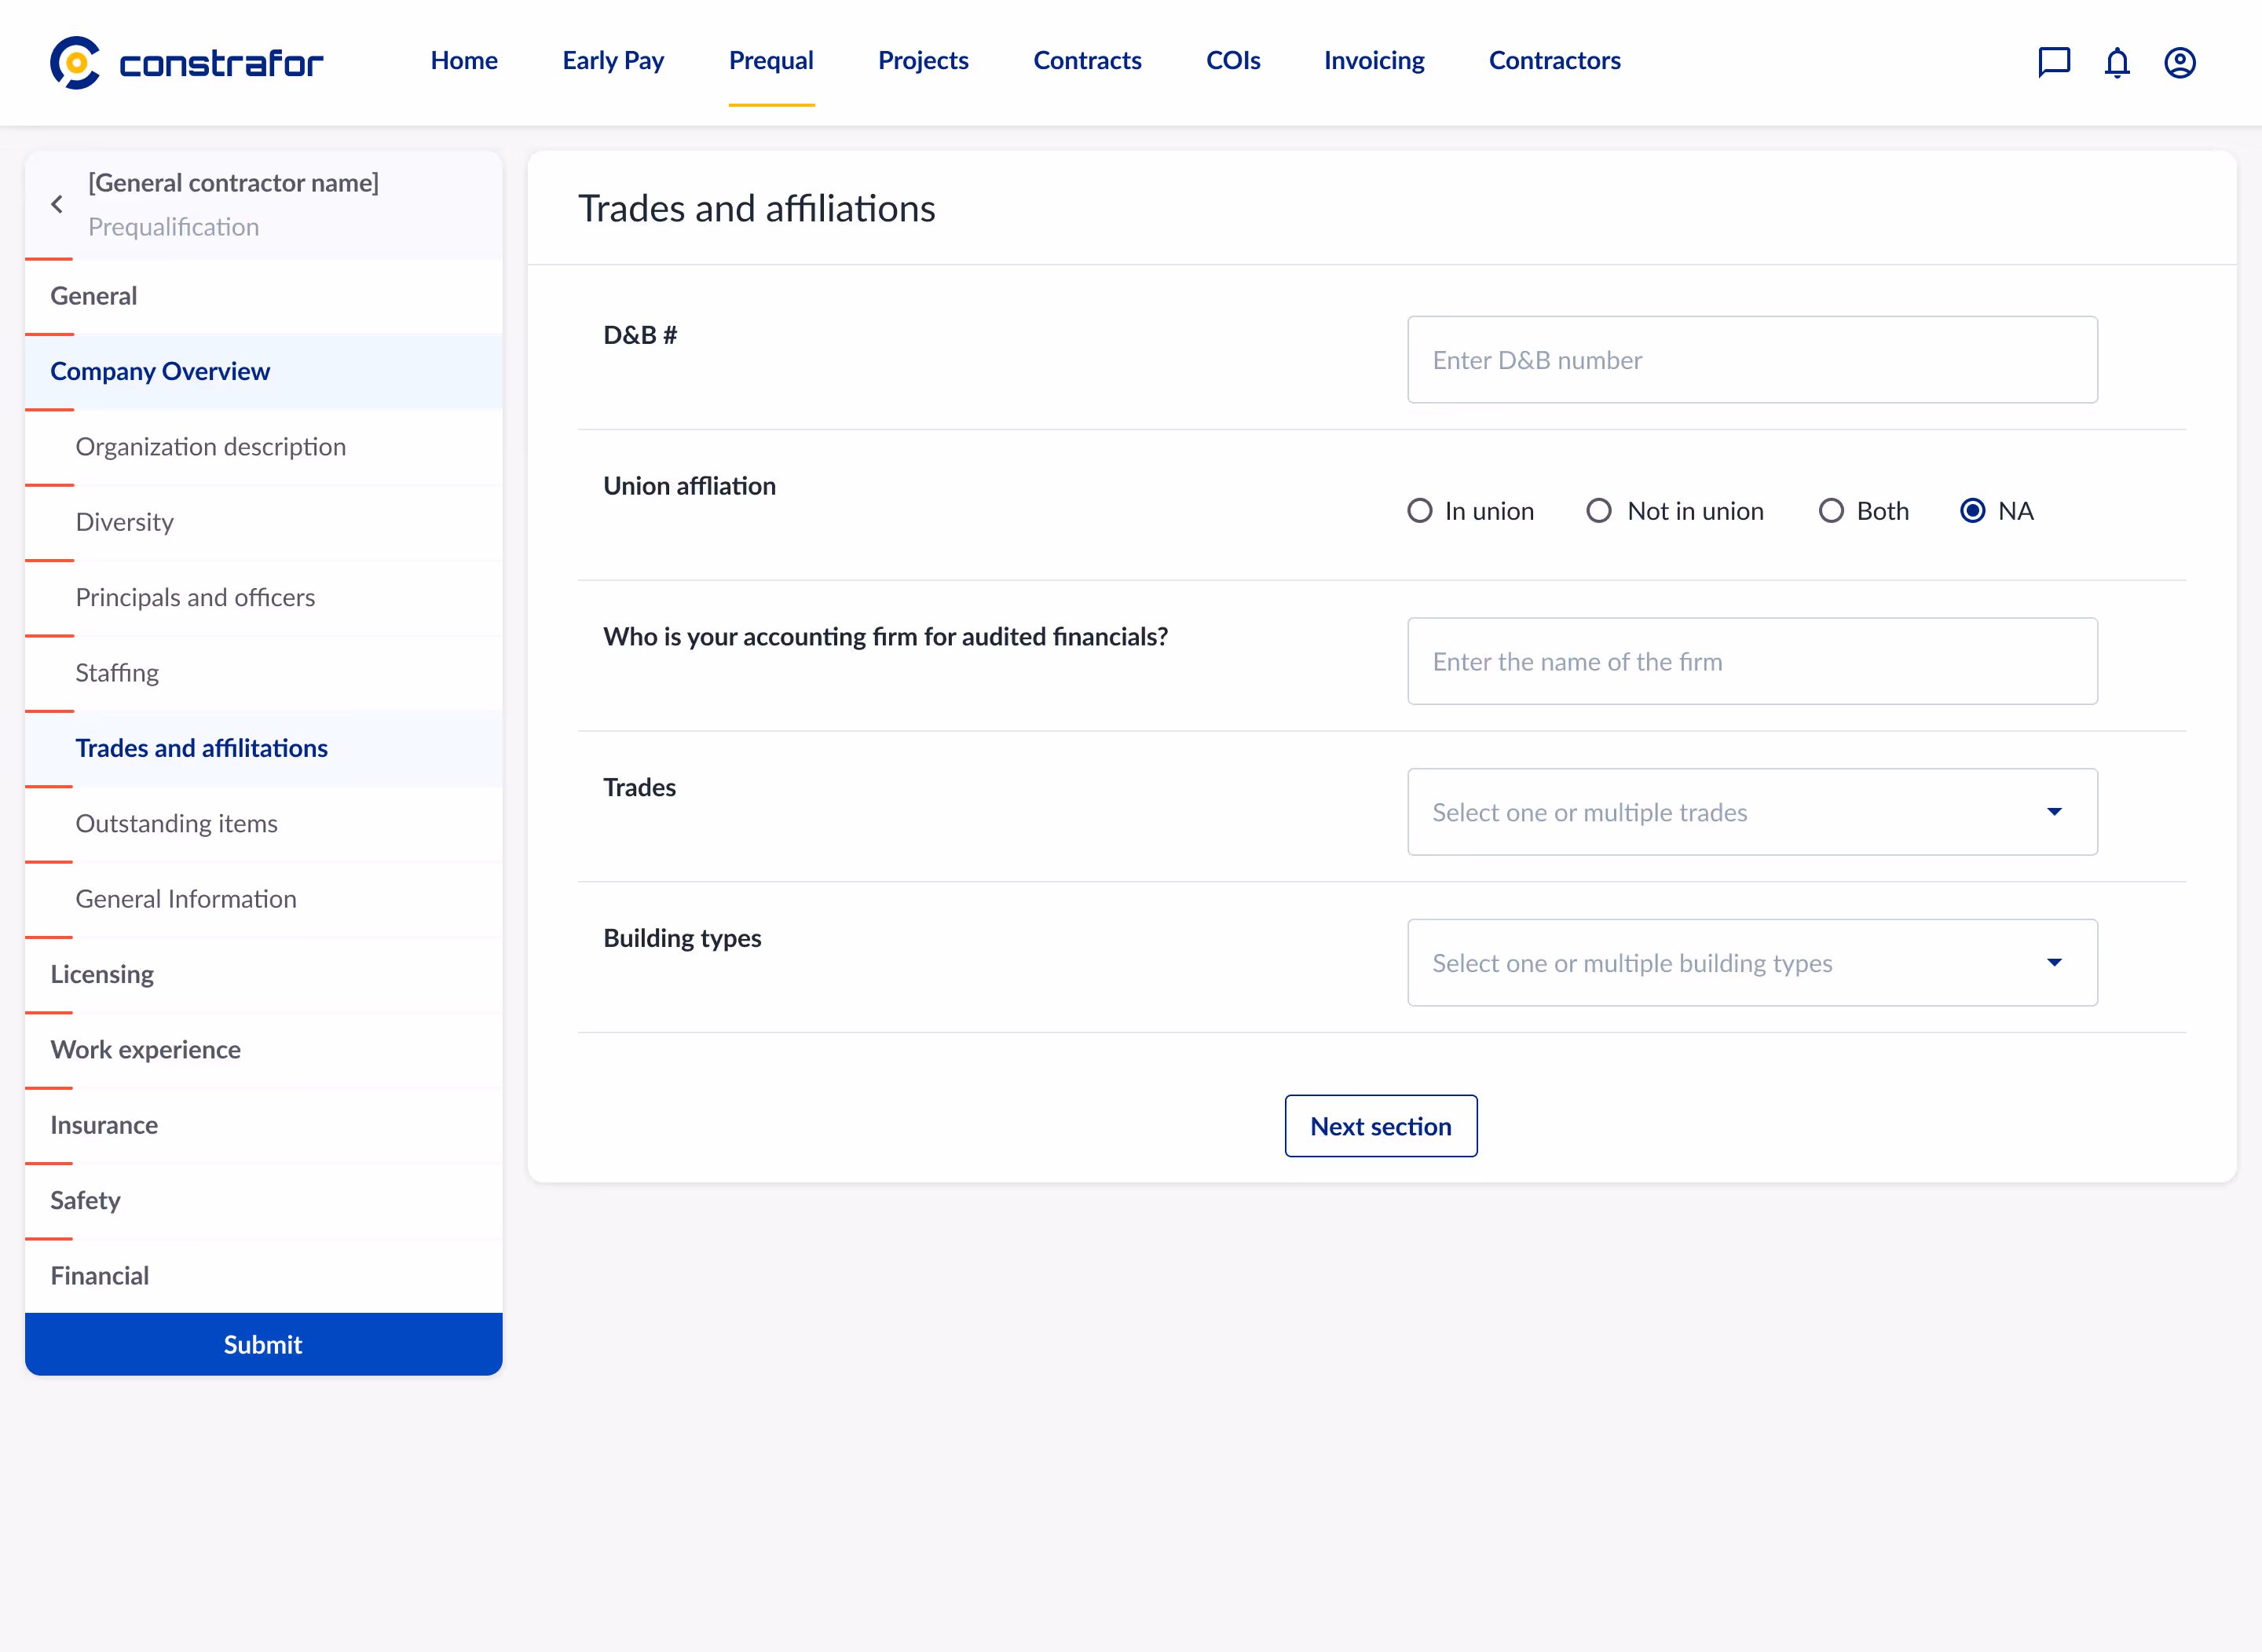Open General Information in sidebar
Viewport: 2262px width, 1652px height.
(x=263, y=899)
